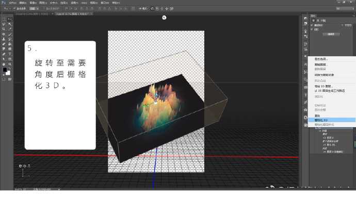This screenshot has width=356, height=200.
Task: Click the button in Properties panel
Action: 331,34
